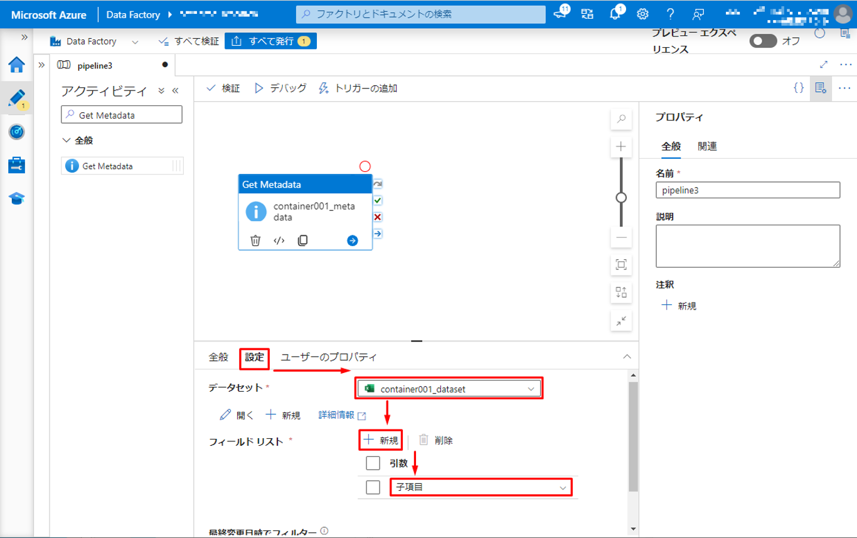Click 新規 beside 開く to create dataset
This screenshot has height=538, width=857.
tap(283, 415)
